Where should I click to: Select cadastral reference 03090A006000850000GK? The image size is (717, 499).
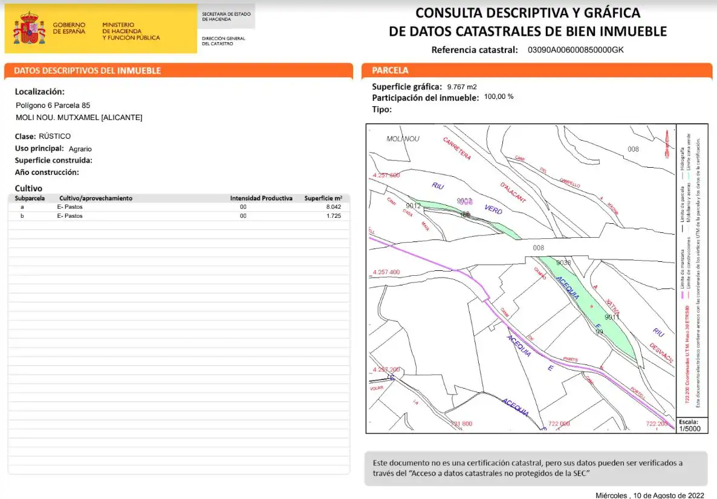tap(576, 49)
